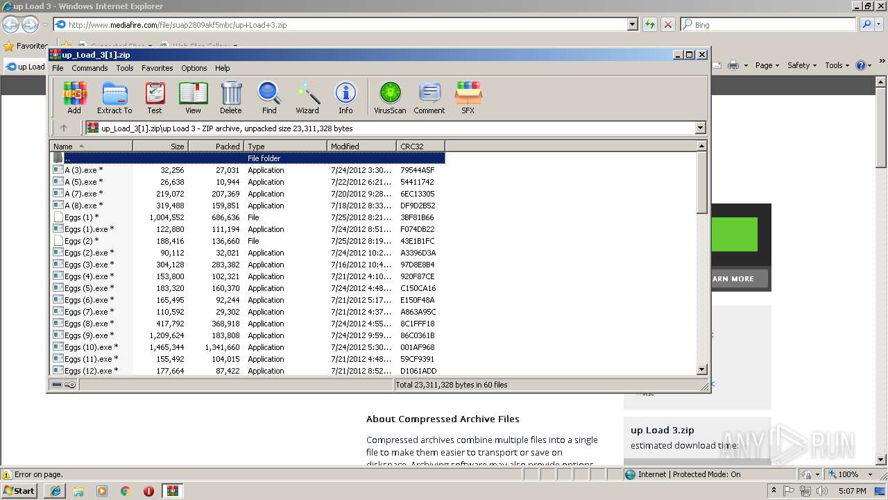Image resolution: width=888 pixels, height=500 pixels.
Task: Run the Test archive tool
Action: coord(155,97)
